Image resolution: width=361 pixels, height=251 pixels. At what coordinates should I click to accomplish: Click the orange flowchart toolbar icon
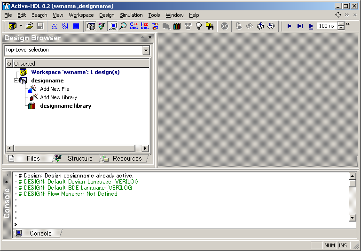[x=156, y=26]
